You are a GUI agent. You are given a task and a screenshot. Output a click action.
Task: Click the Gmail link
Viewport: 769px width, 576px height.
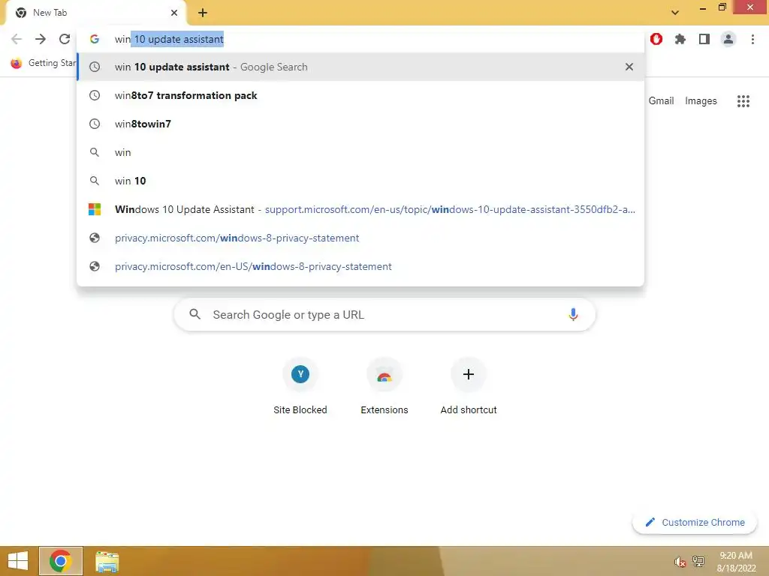pyautogui.click(x=661, y=101)
